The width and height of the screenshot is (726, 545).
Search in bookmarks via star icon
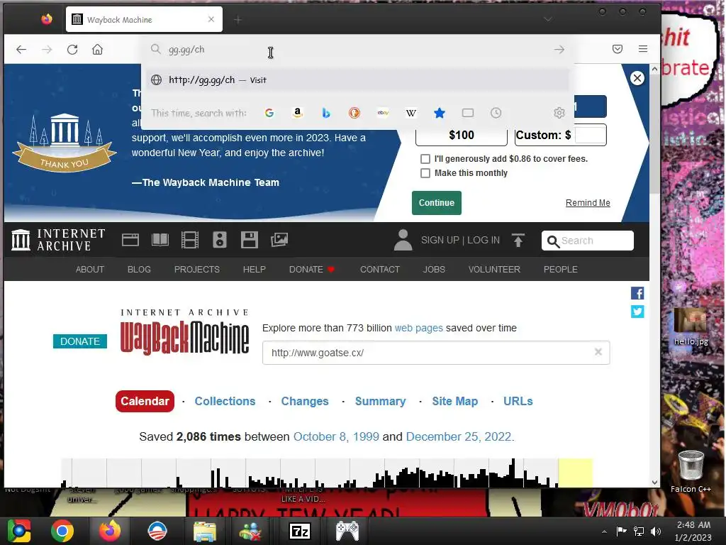coord(440,113)
